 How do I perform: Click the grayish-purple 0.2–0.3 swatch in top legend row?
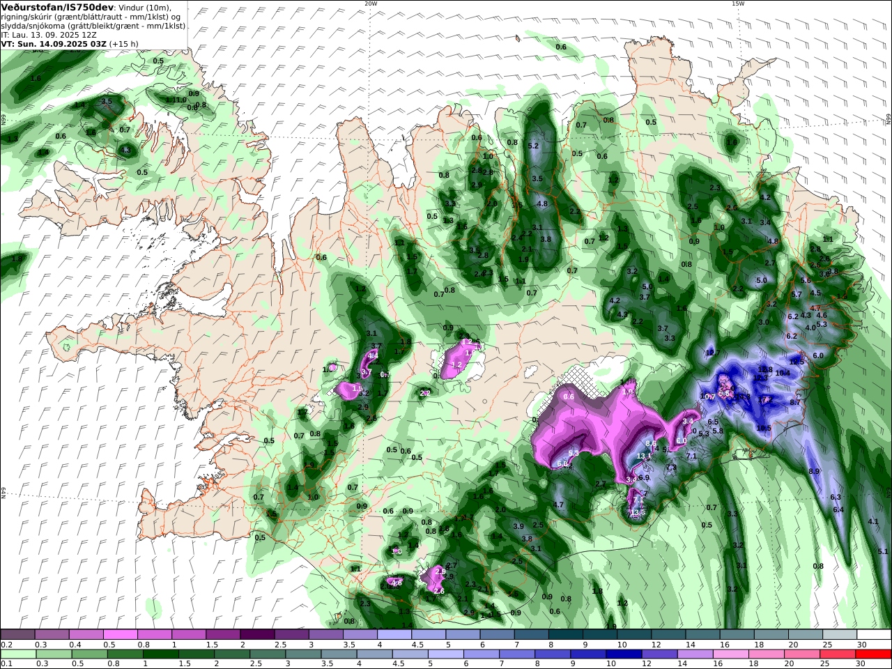pyautogui.click(x=17, y=634)
